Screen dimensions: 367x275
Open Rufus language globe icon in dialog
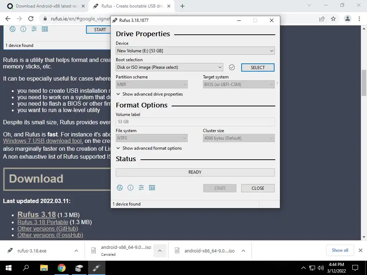[x=120, y=188]
